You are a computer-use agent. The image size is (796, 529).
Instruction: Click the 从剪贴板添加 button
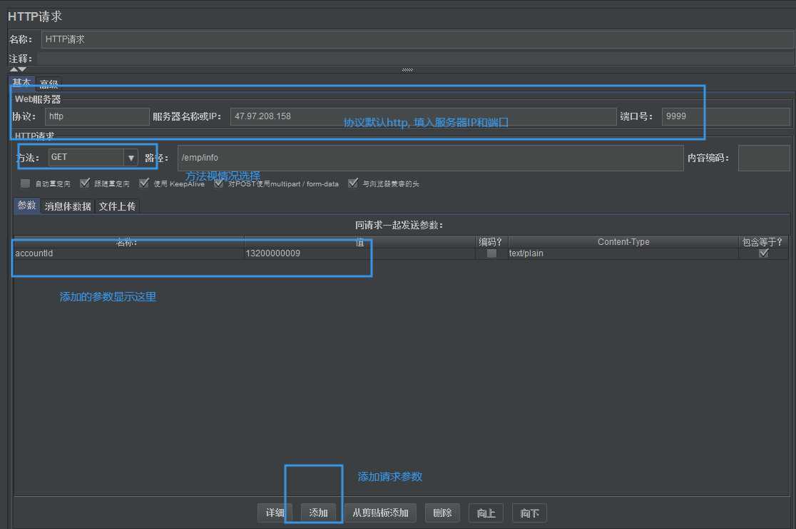(380, 513)
